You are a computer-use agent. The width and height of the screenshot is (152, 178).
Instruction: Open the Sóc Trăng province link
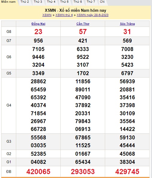click(127, 24)
